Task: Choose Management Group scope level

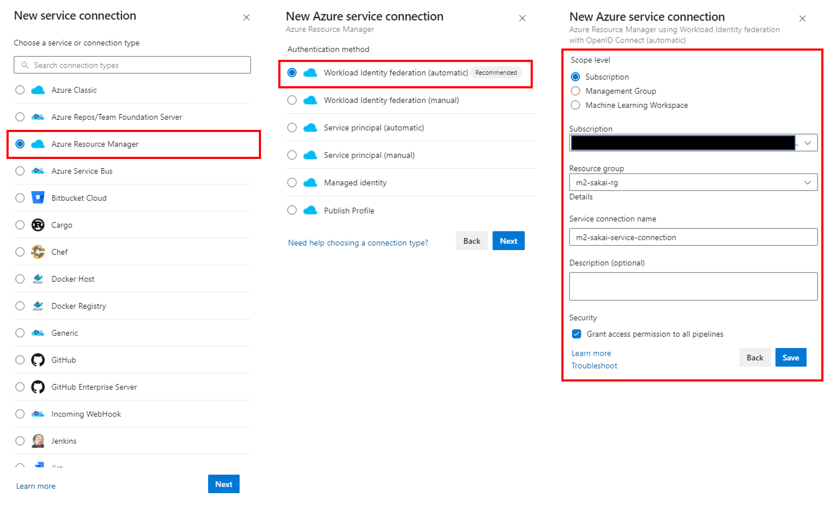Action: pos(575,91)
